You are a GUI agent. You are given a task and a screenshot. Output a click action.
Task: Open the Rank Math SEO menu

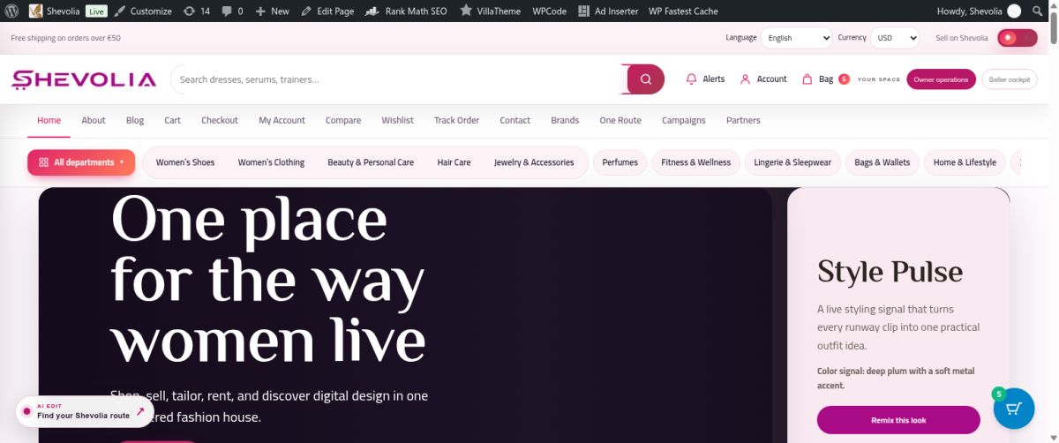(x=406, y=11)
